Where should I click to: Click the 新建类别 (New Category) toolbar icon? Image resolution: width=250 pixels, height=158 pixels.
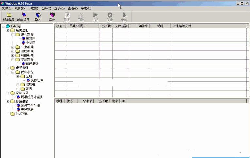[x=9, y=15]
